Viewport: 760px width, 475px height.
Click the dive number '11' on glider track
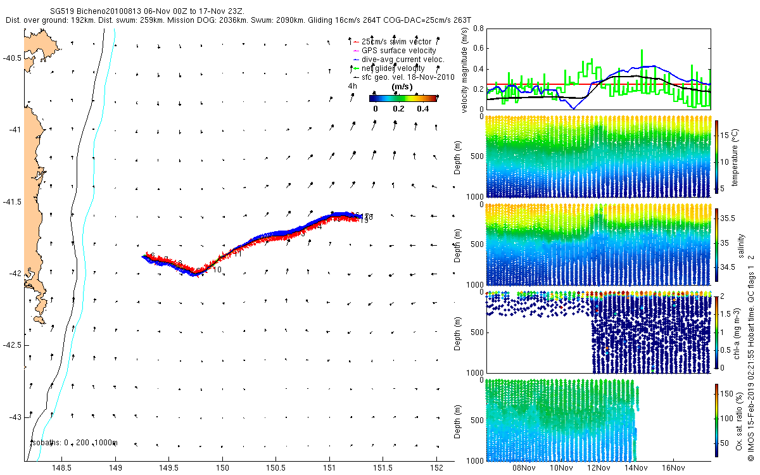click(x=237, y=255)
